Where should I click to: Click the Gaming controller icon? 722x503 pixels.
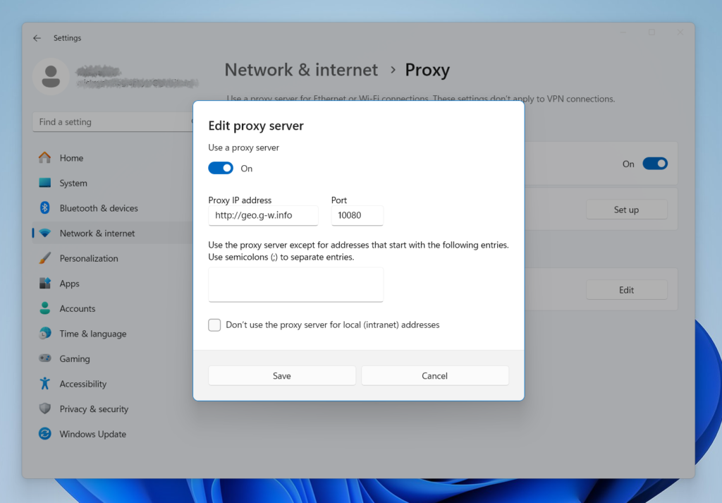[x=44, y=358]
